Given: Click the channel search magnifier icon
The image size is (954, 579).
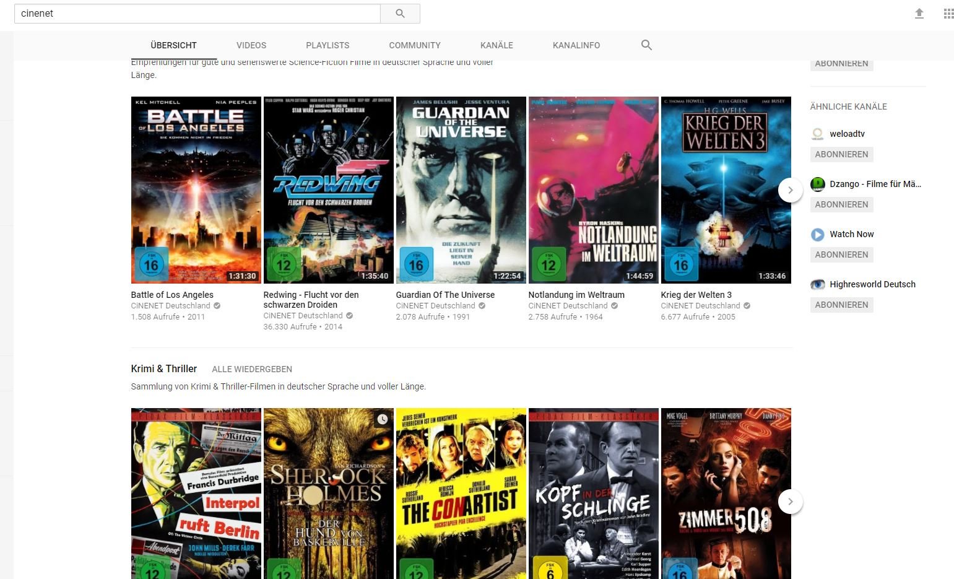Looking at the screenshot, I should tap(646, 45).
